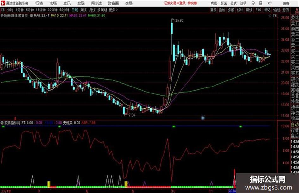299x193 pixels.
Task: Open the 功能 menu
Action: click(x=214, y=3)
